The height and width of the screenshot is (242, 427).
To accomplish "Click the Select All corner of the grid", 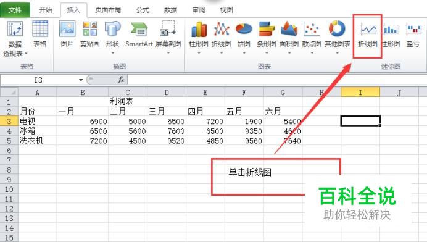I will 9,92.
